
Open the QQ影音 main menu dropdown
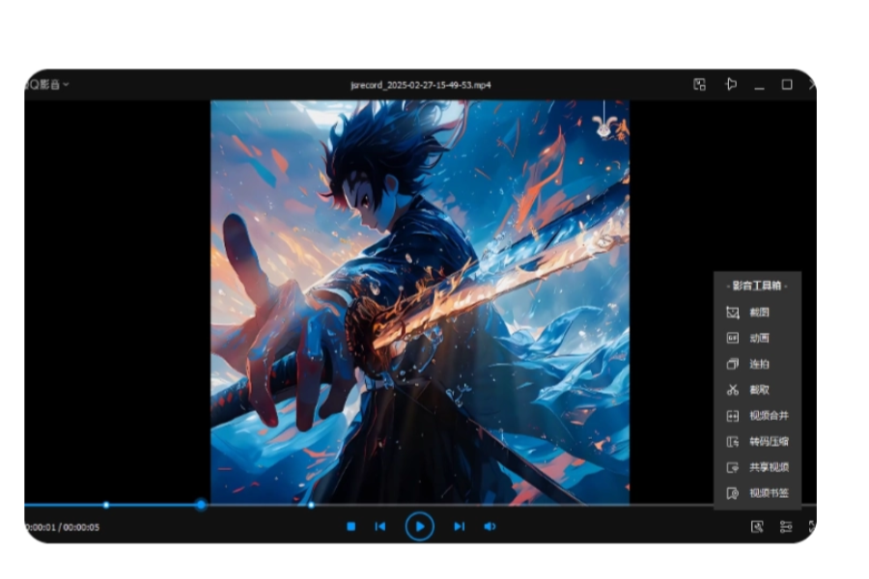tap(46, 85)
